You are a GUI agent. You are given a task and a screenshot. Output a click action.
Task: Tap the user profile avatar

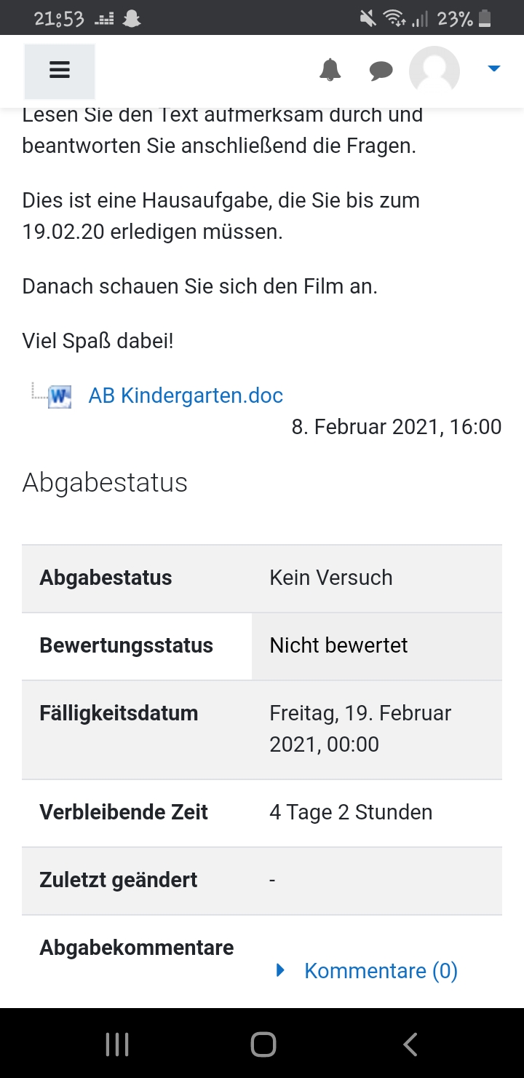434,71
